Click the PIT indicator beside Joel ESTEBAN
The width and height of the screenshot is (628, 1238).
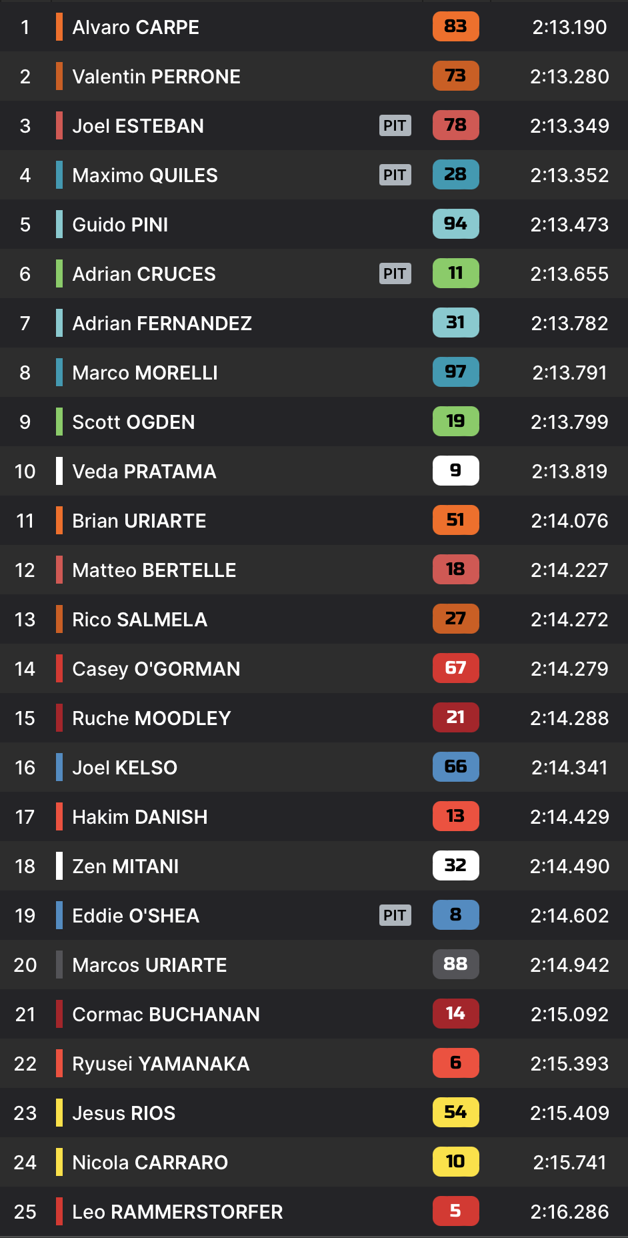[395, 125]
